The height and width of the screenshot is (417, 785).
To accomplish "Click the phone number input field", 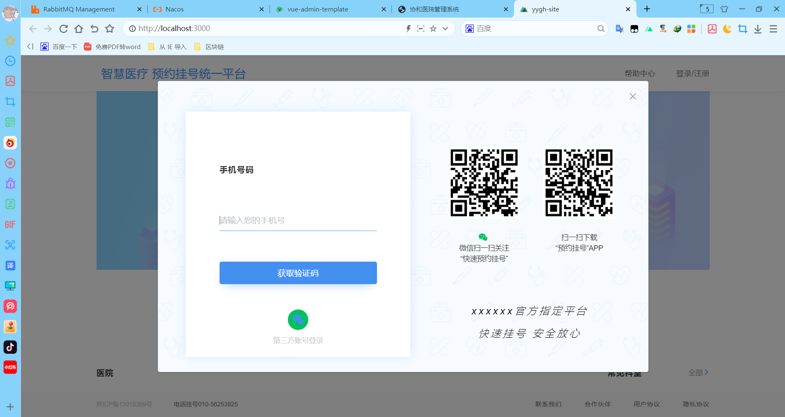I will click(x=298, y=220).
